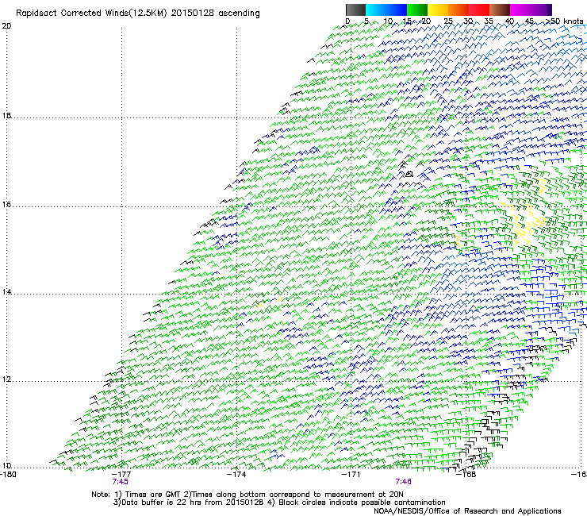This screenshot has height=516, width=587.
Task: Click the green 15-20 knots legend swatch
Action: click(417, 10)
